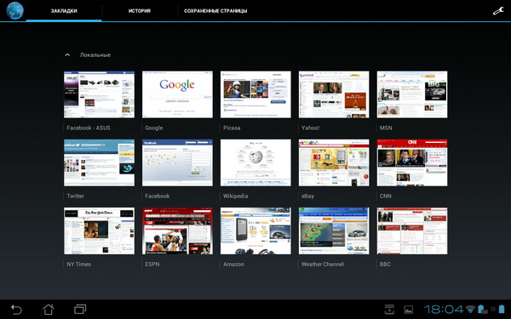Open the browser globe icon

(x=14, y=10)
